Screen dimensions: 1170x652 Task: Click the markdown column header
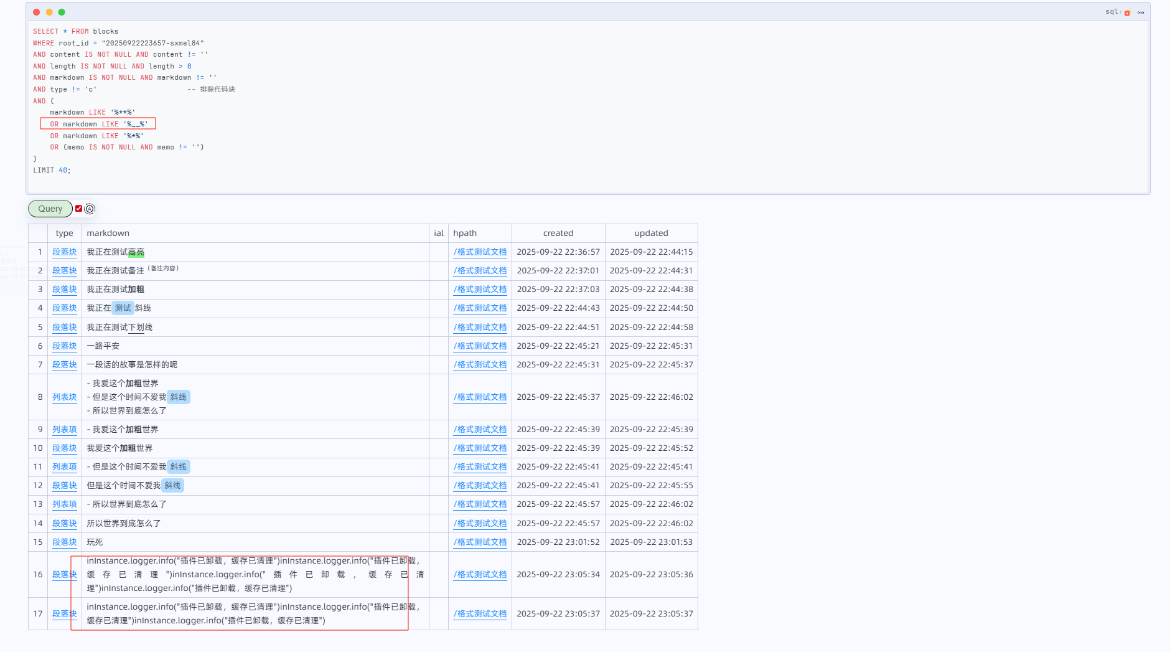click(108, 234)
